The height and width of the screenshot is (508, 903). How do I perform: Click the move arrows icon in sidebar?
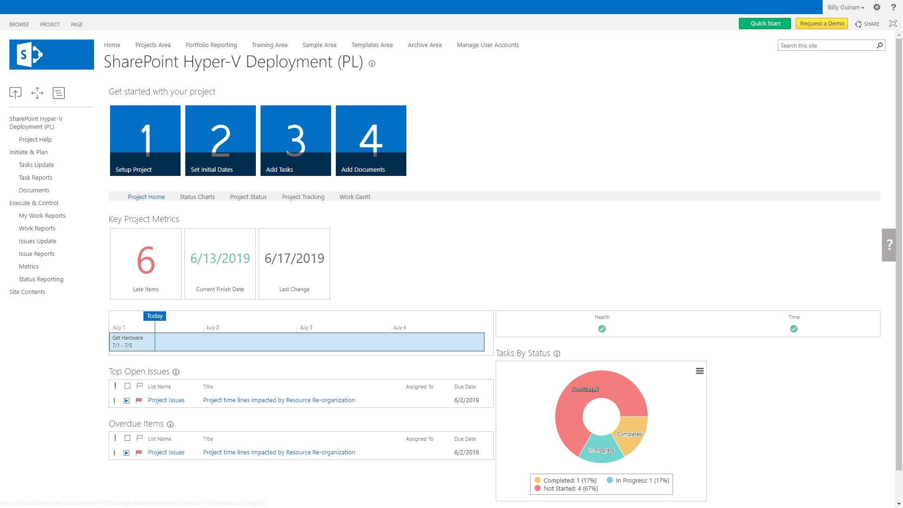tap(37, 93)
